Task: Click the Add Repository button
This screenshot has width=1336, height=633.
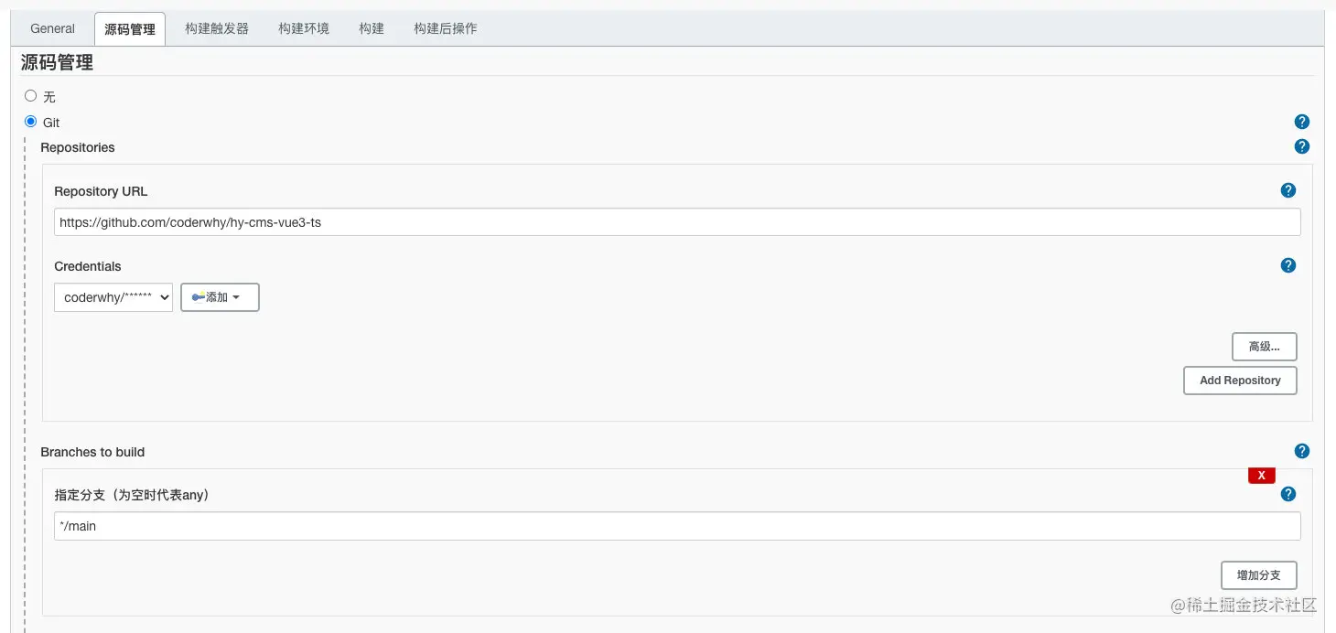Action: click(1240, 381)
